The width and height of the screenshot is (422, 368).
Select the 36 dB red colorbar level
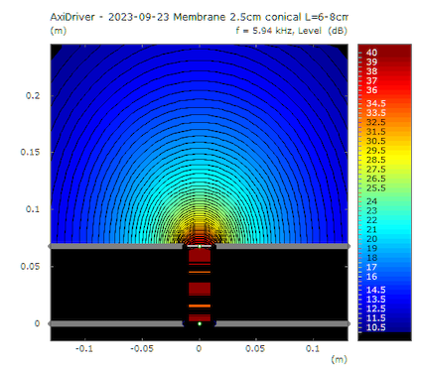tap(371, 90)
